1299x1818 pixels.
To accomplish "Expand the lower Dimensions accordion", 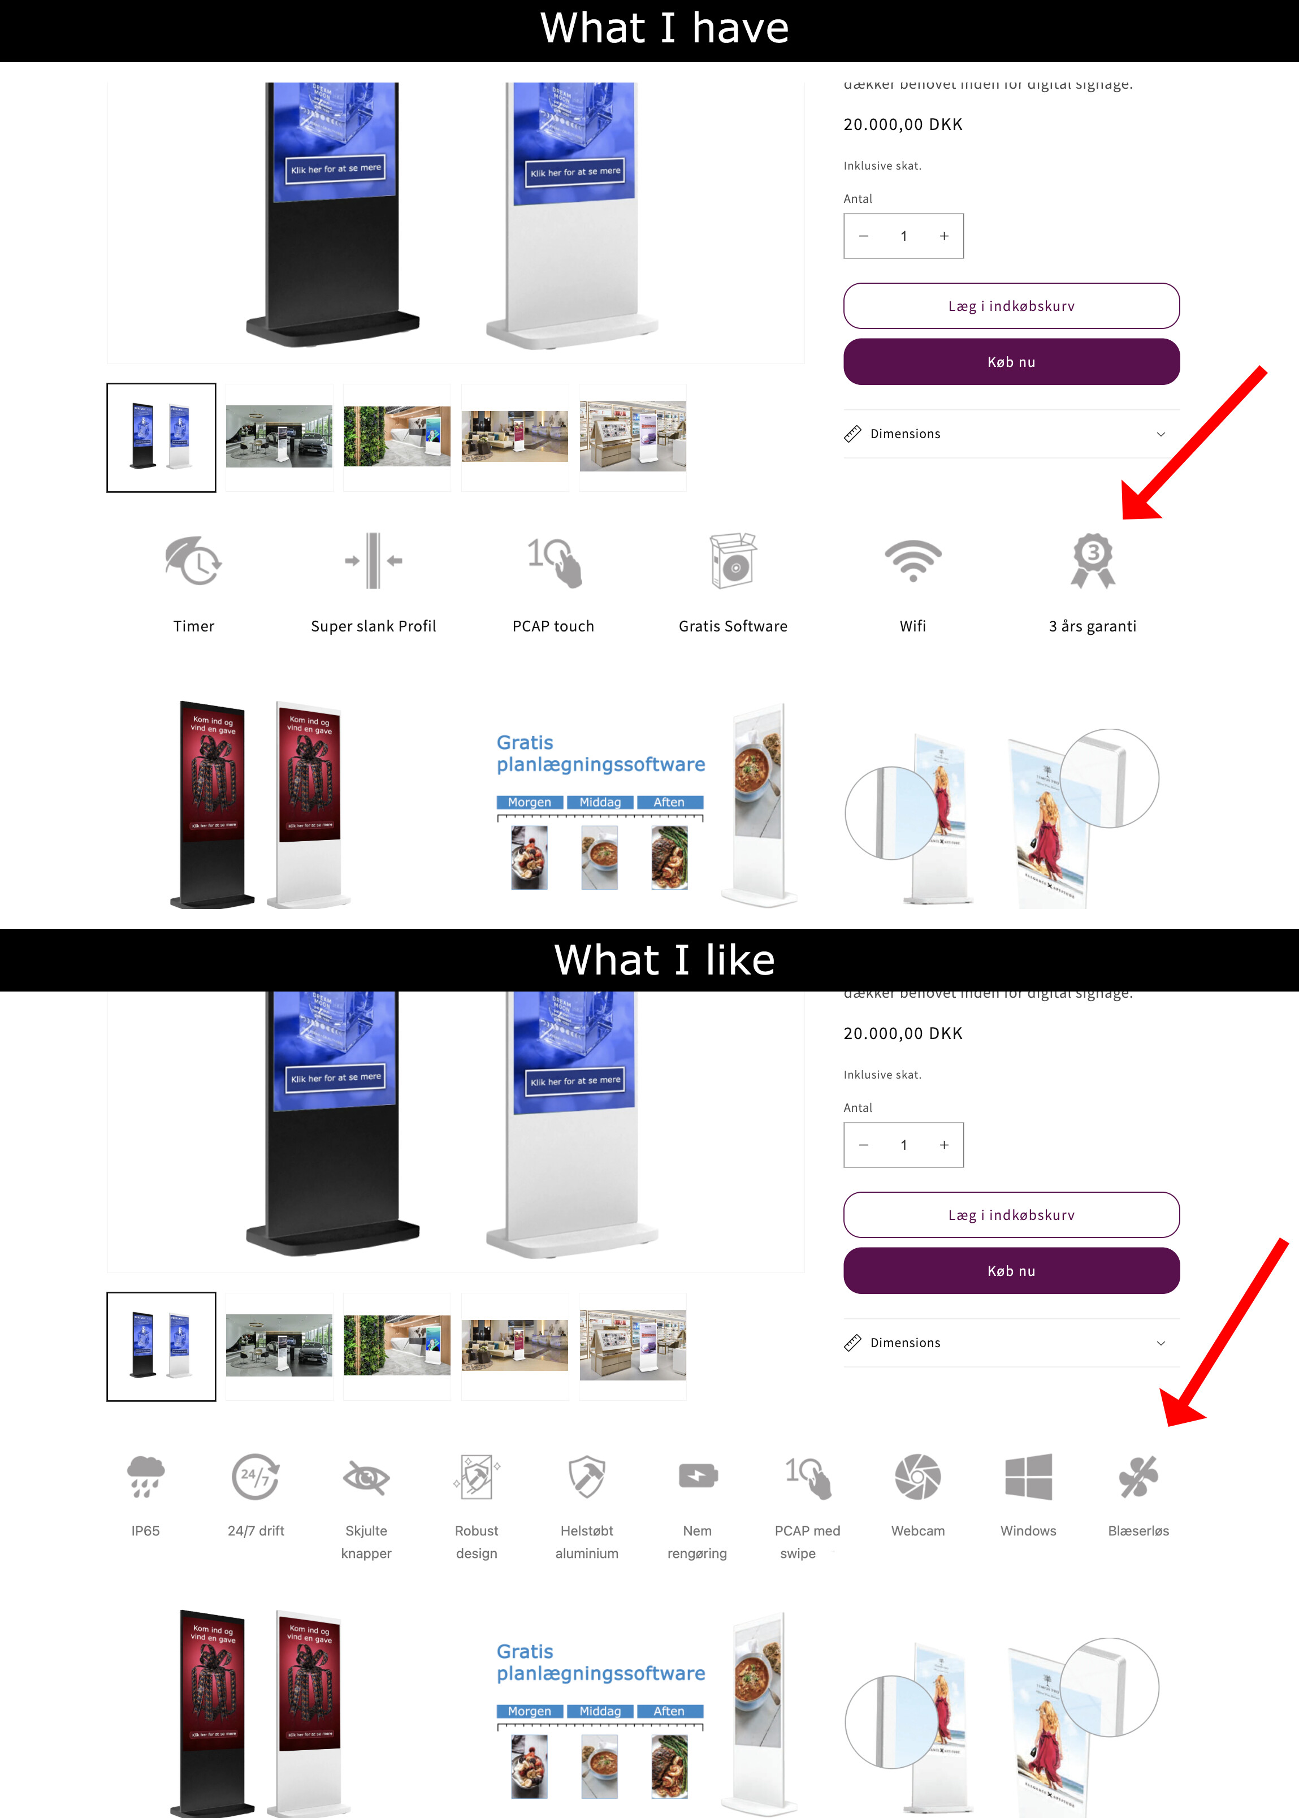I will pyautogui.click(x=1011, y=1343).
